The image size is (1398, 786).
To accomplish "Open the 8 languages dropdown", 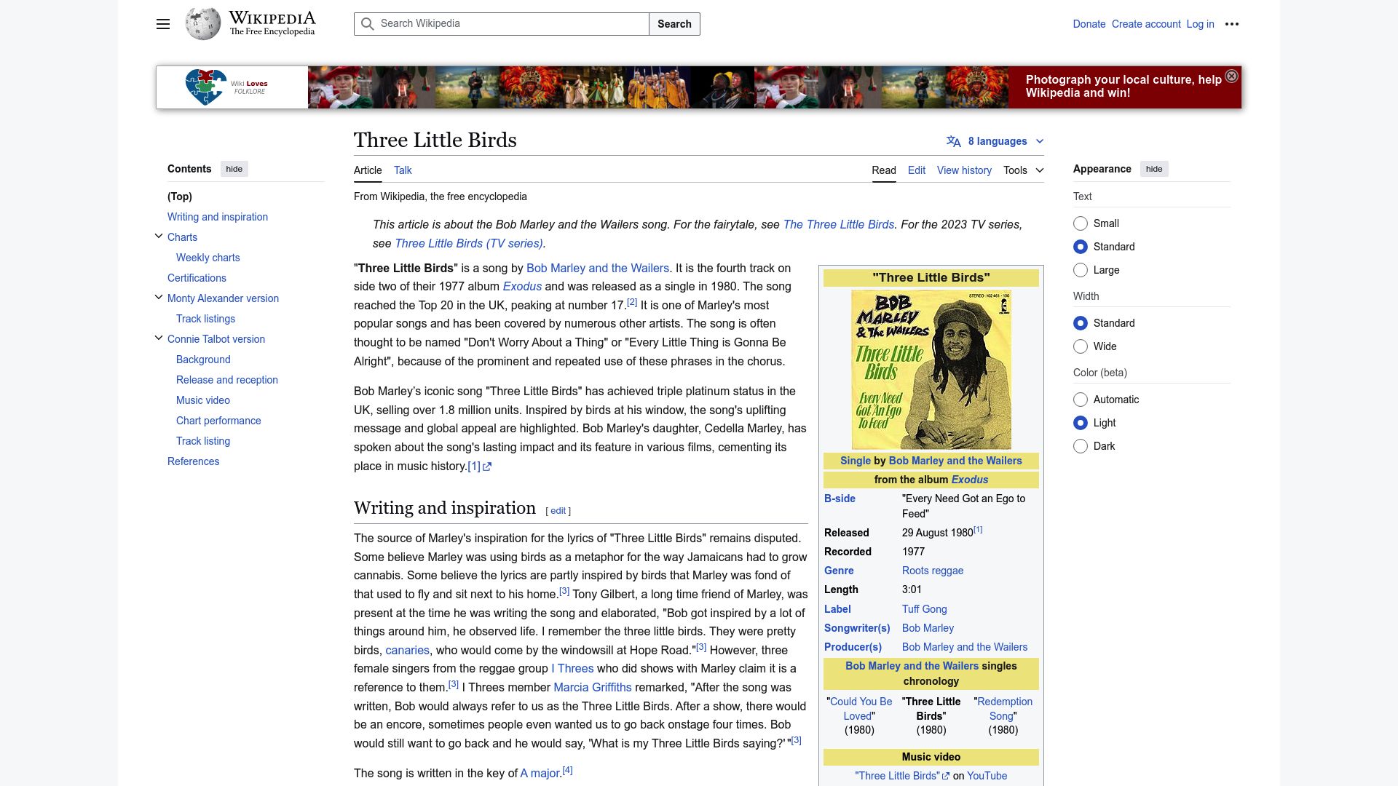I will tap(995, 141).
